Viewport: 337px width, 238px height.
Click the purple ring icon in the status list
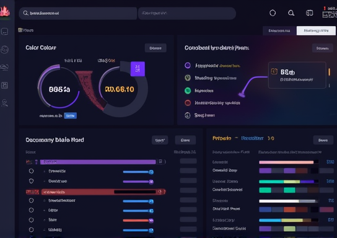click(x=188, y=65)
